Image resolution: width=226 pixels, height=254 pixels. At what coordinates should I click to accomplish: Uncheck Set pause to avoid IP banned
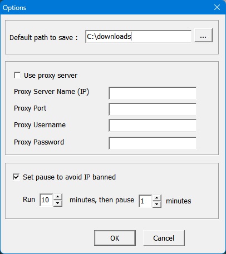pos(16,177)
